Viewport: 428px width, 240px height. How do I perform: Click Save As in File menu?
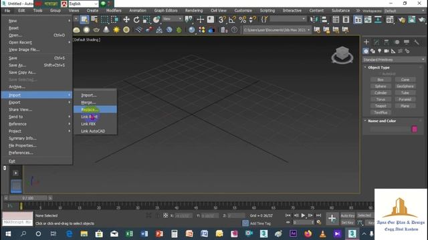coord(37,65)
